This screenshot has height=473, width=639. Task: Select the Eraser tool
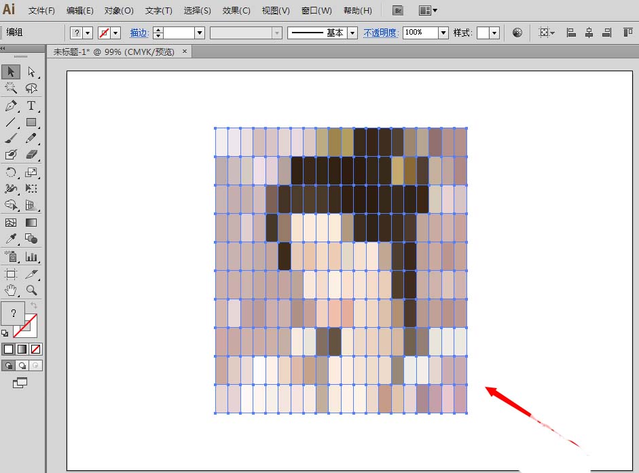[x=31, y=155]
